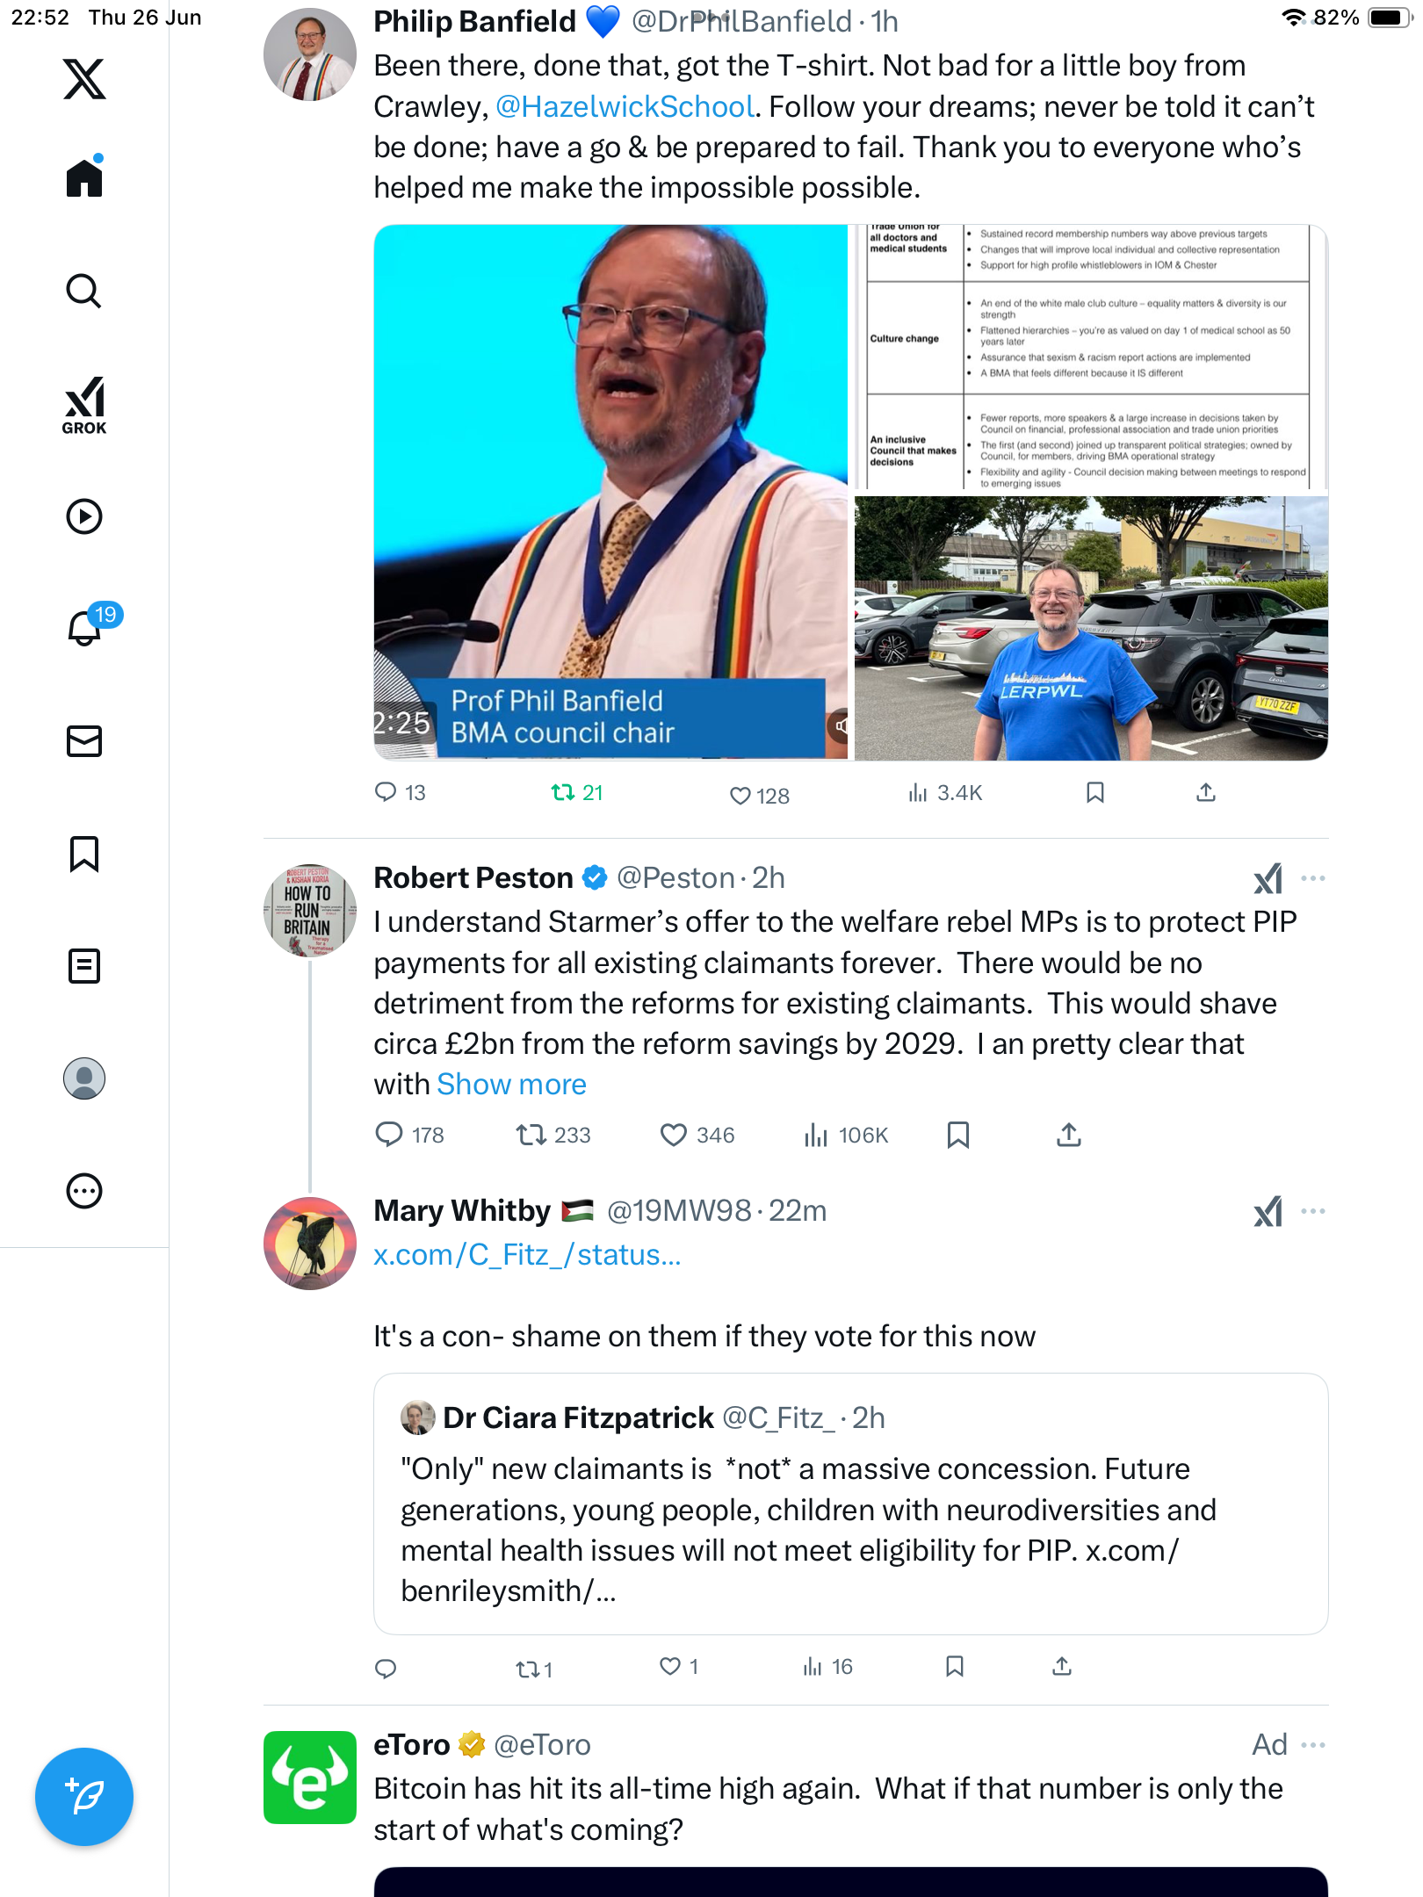Open the video play tab icon
This screenshot has height=1897, width=1423.
(x=84, y=516)
